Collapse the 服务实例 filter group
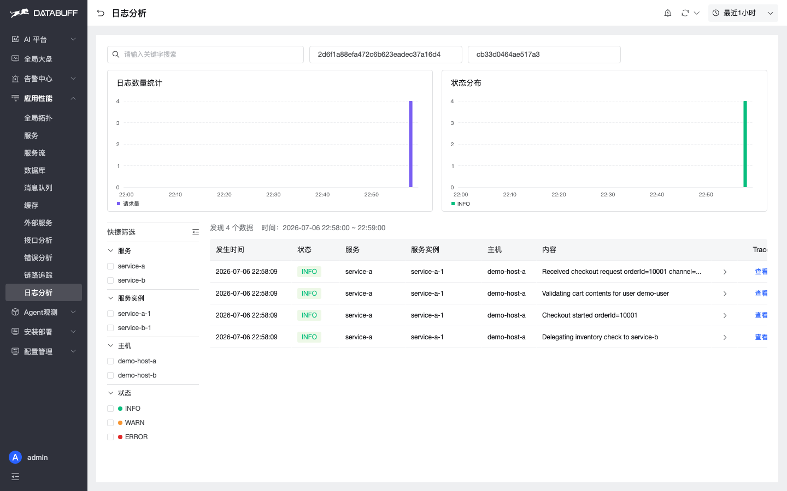 [x=110, y=298]
